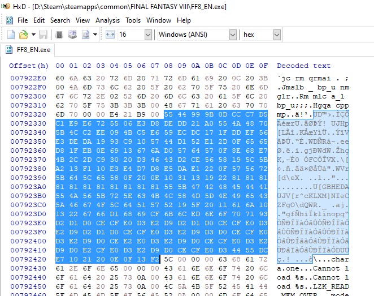Click the word 'char' in decoded text column
The width and height of the screenshot is (374, 296).
(x=340, y=259)
